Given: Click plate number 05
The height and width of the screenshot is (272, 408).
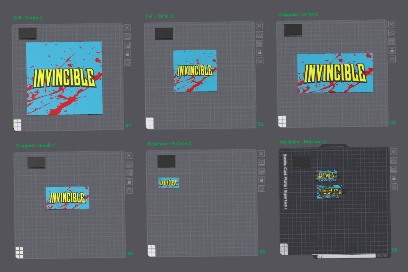Looking at the screenshot, I should pos(262,252).
